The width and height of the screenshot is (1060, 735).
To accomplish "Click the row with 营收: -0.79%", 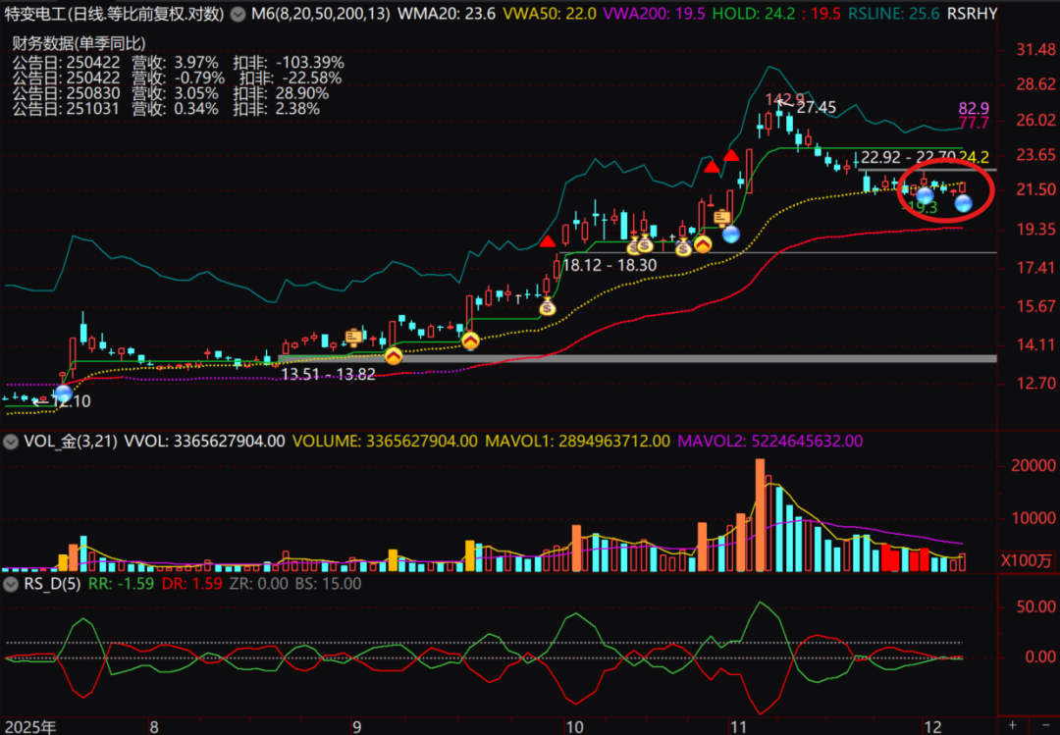I will 177,78.
